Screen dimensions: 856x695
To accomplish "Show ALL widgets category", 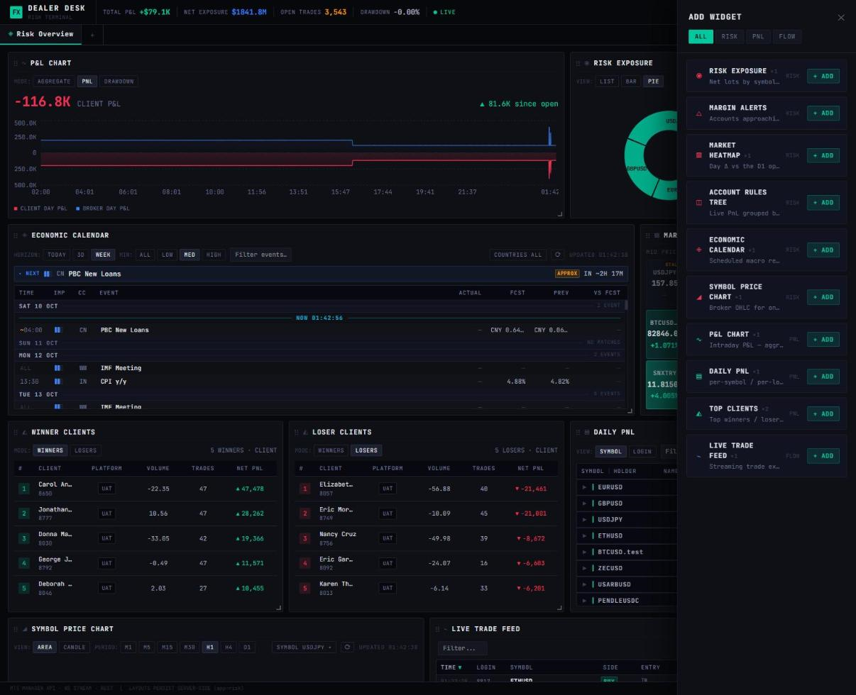I will point(701,36).
